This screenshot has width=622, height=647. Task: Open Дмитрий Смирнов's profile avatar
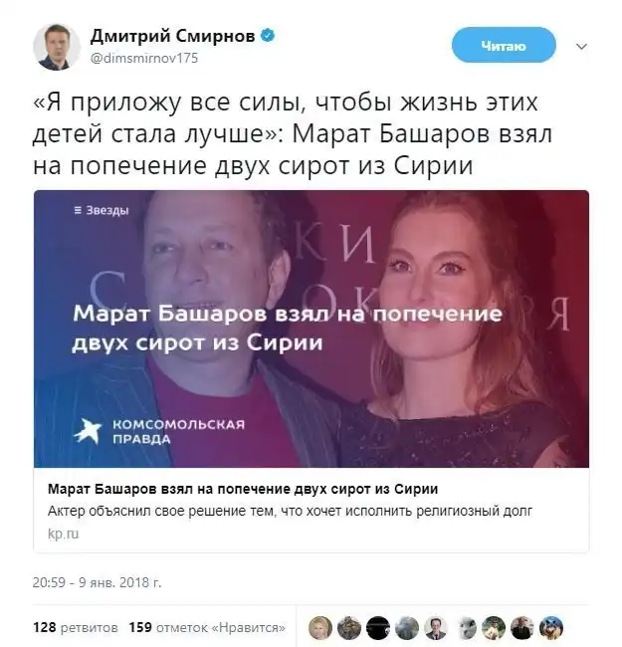click(57, 47)
